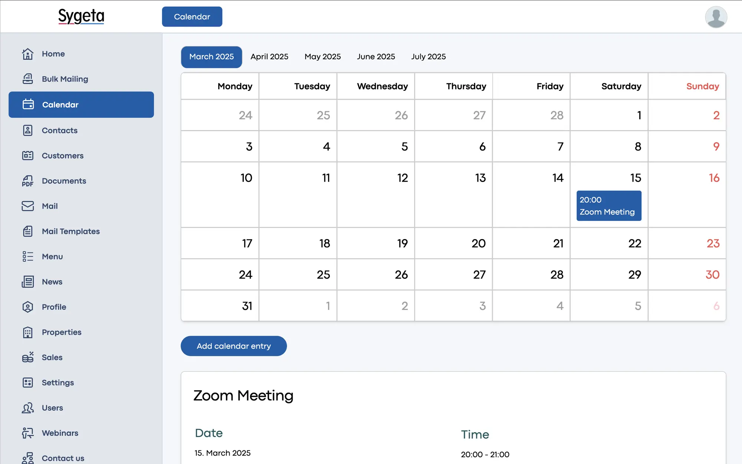Click the Settings icon in sidebar
The width and height of the screenshot is (742, 464).
point(28,382)
